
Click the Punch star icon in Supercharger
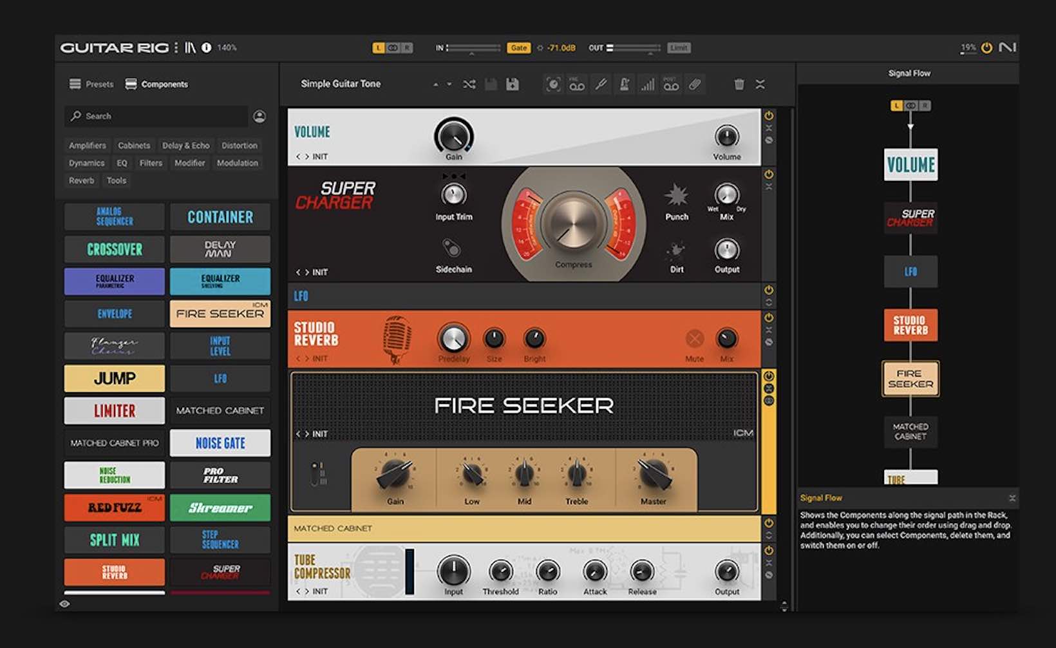pos(676,195)
